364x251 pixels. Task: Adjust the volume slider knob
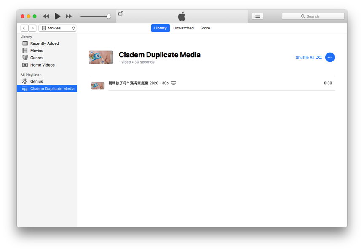109,16
